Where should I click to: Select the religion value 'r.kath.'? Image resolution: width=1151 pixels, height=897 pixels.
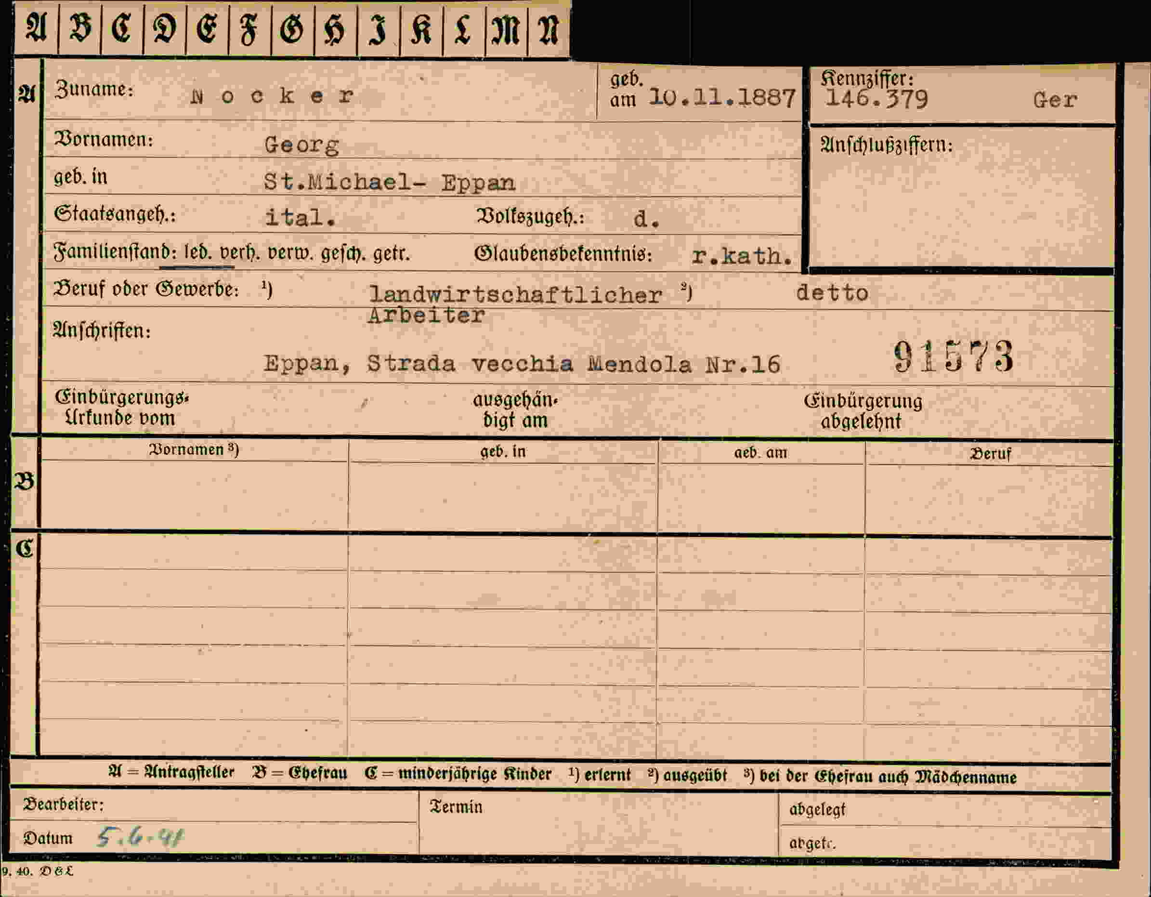point(742,256)
